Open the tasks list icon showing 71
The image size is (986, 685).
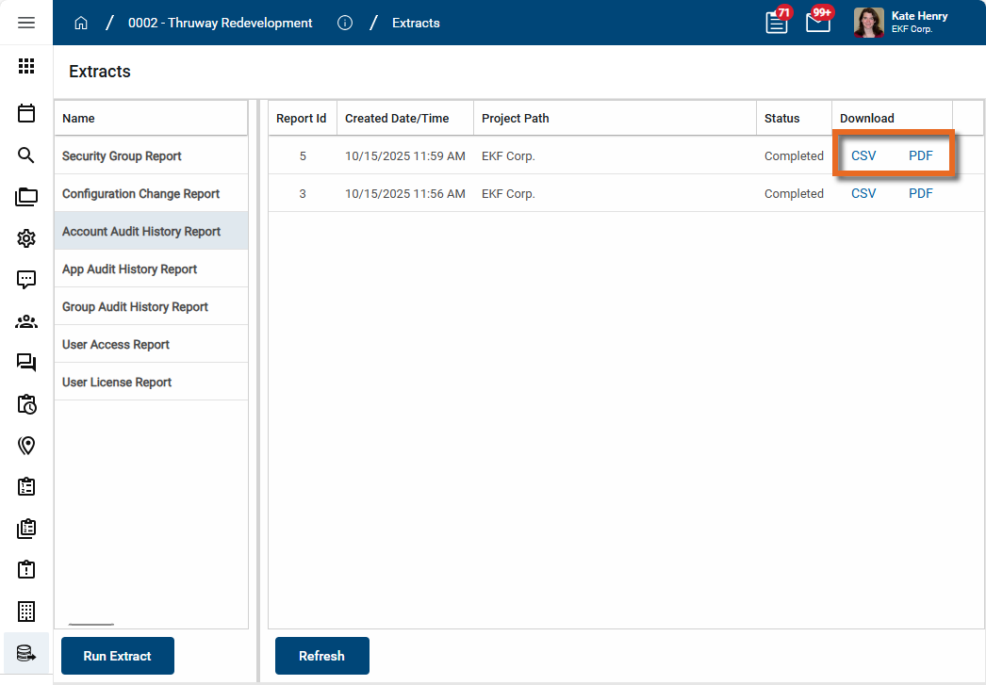point(777,23)
